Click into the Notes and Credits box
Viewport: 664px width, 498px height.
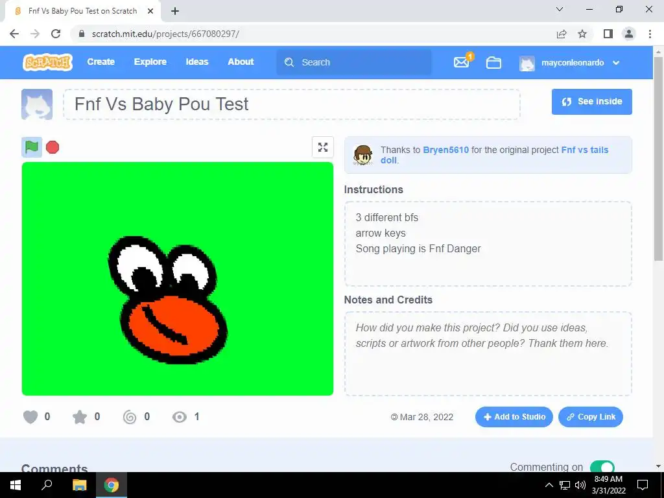(x=488, y=354)
